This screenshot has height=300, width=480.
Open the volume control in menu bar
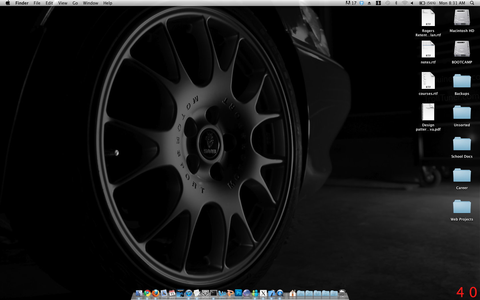pyautogui.click(x=412, y=3)
